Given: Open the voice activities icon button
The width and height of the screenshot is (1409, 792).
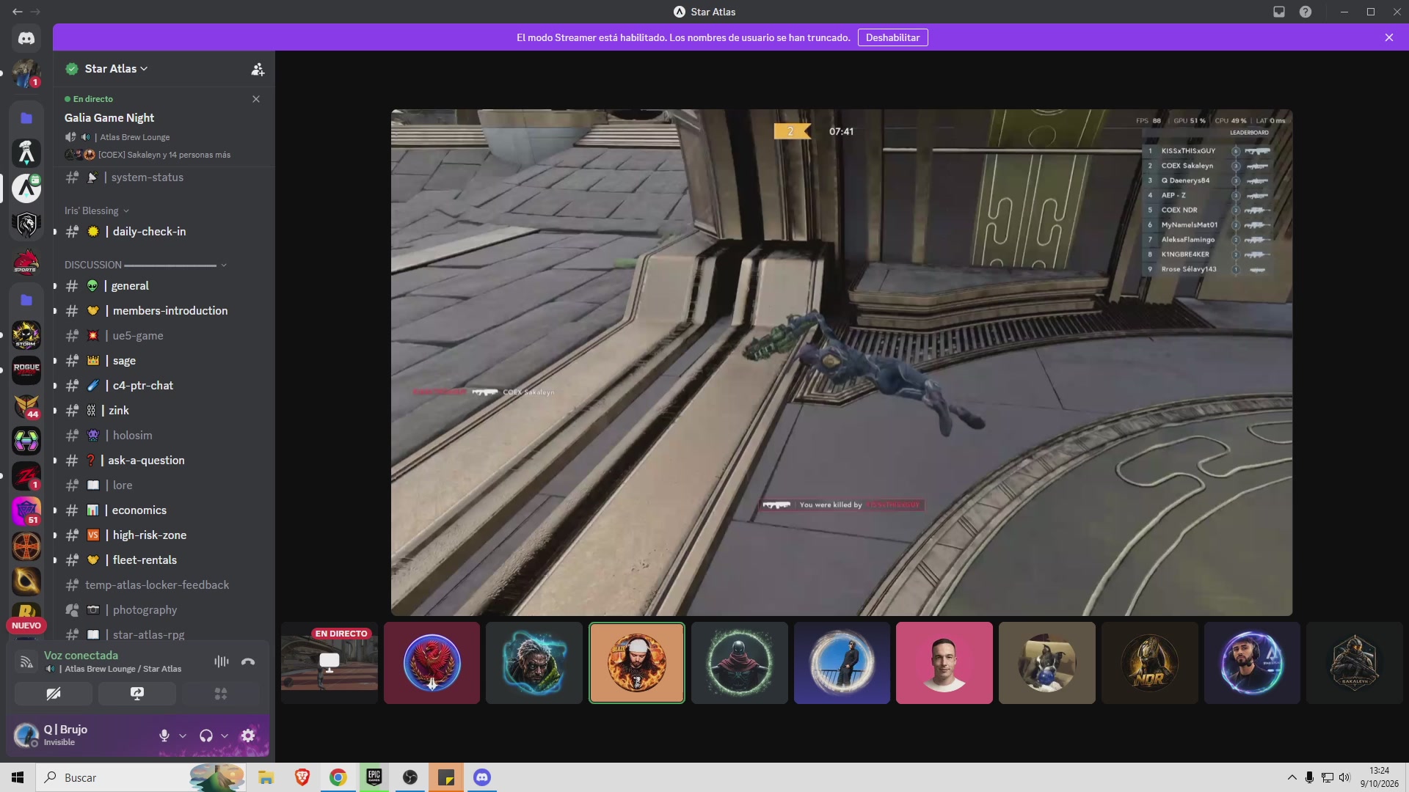Looking at the screenshot, I should pyautogui.click(x=221, y=694).
